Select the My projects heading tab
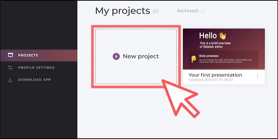278x139 pixels. point(123,11)
